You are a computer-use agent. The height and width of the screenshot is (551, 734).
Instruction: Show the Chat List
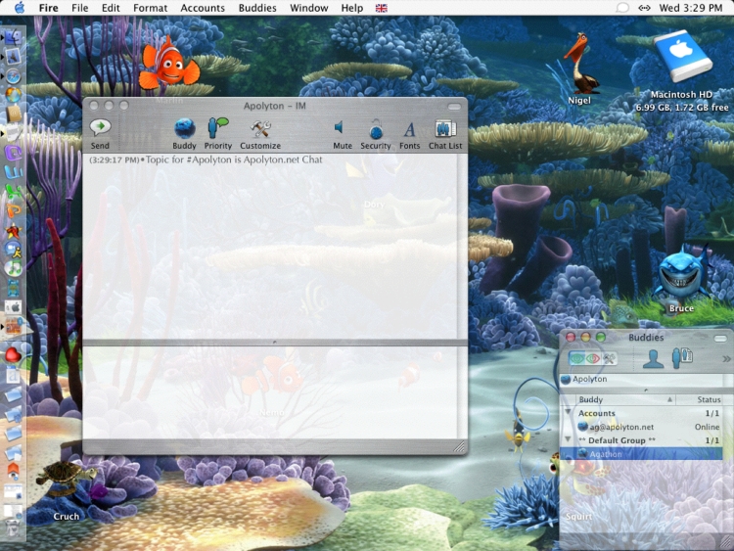[445, 128]
